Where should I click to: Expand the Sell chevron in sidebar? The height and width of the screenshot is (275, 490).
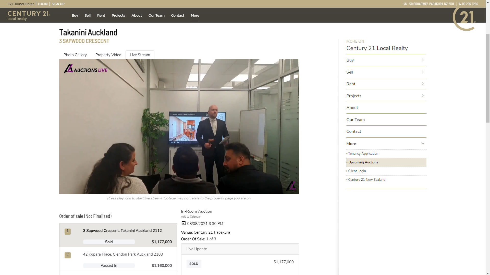point(423,72)
